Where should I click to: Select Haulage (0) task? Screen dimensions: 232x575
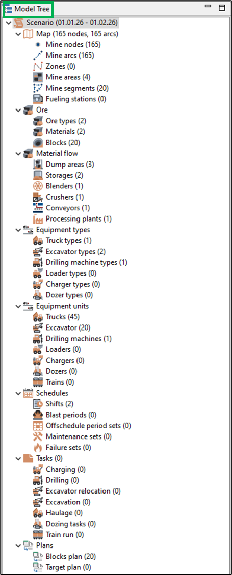[64, 513]
